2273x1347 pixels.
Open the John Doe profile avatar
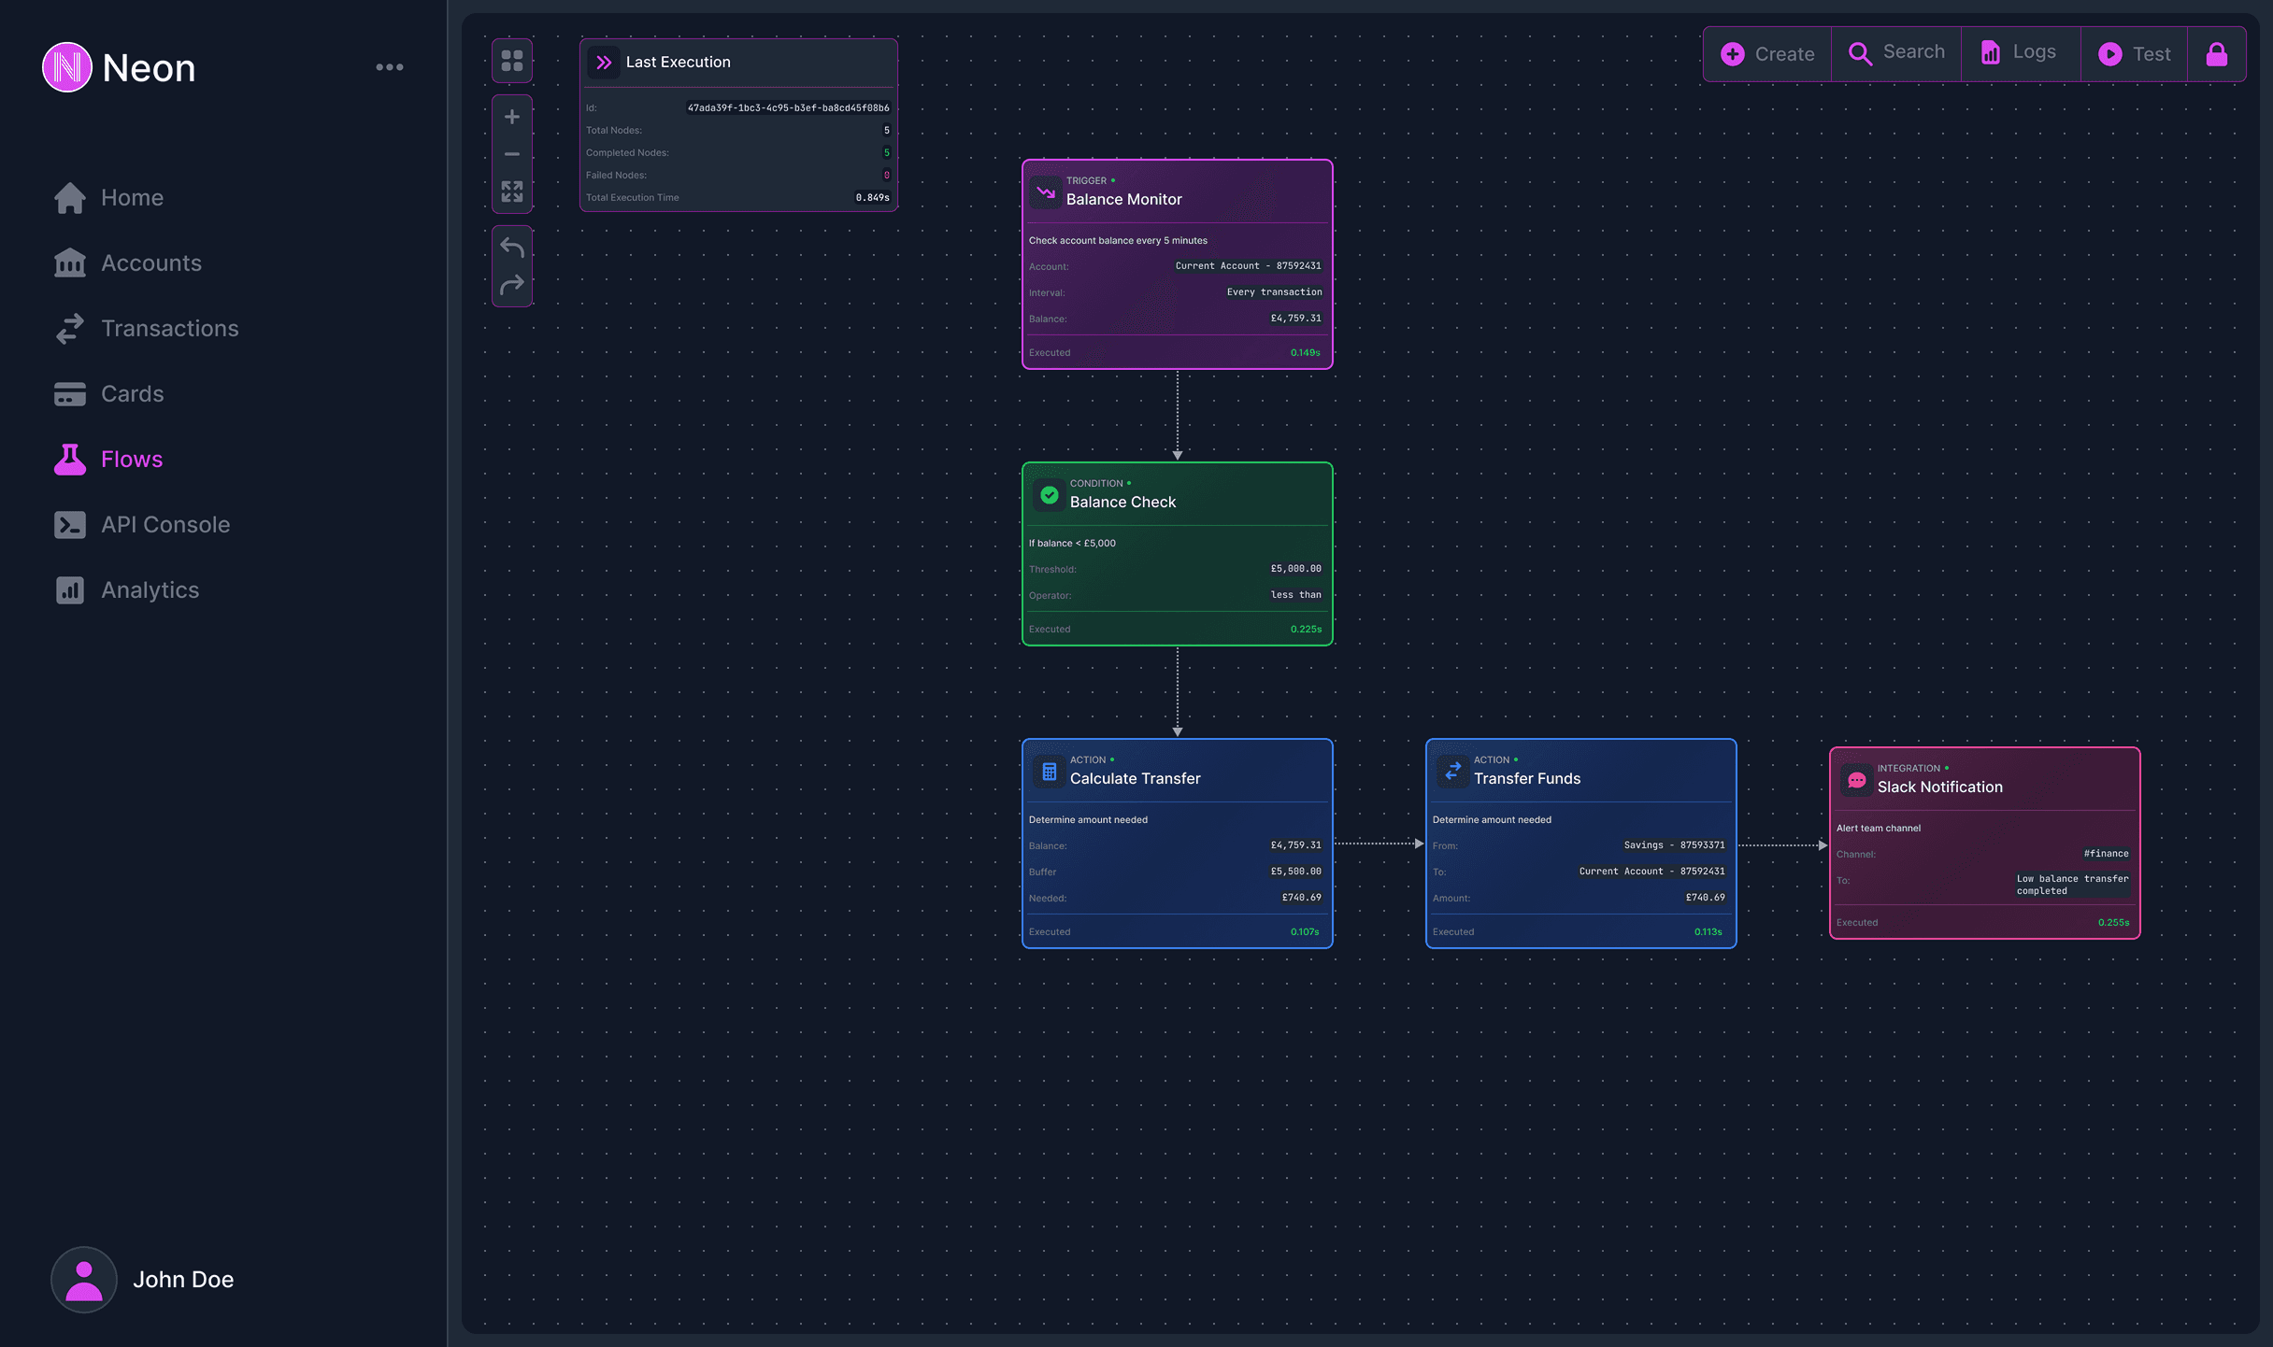(x=83, y=1280)
